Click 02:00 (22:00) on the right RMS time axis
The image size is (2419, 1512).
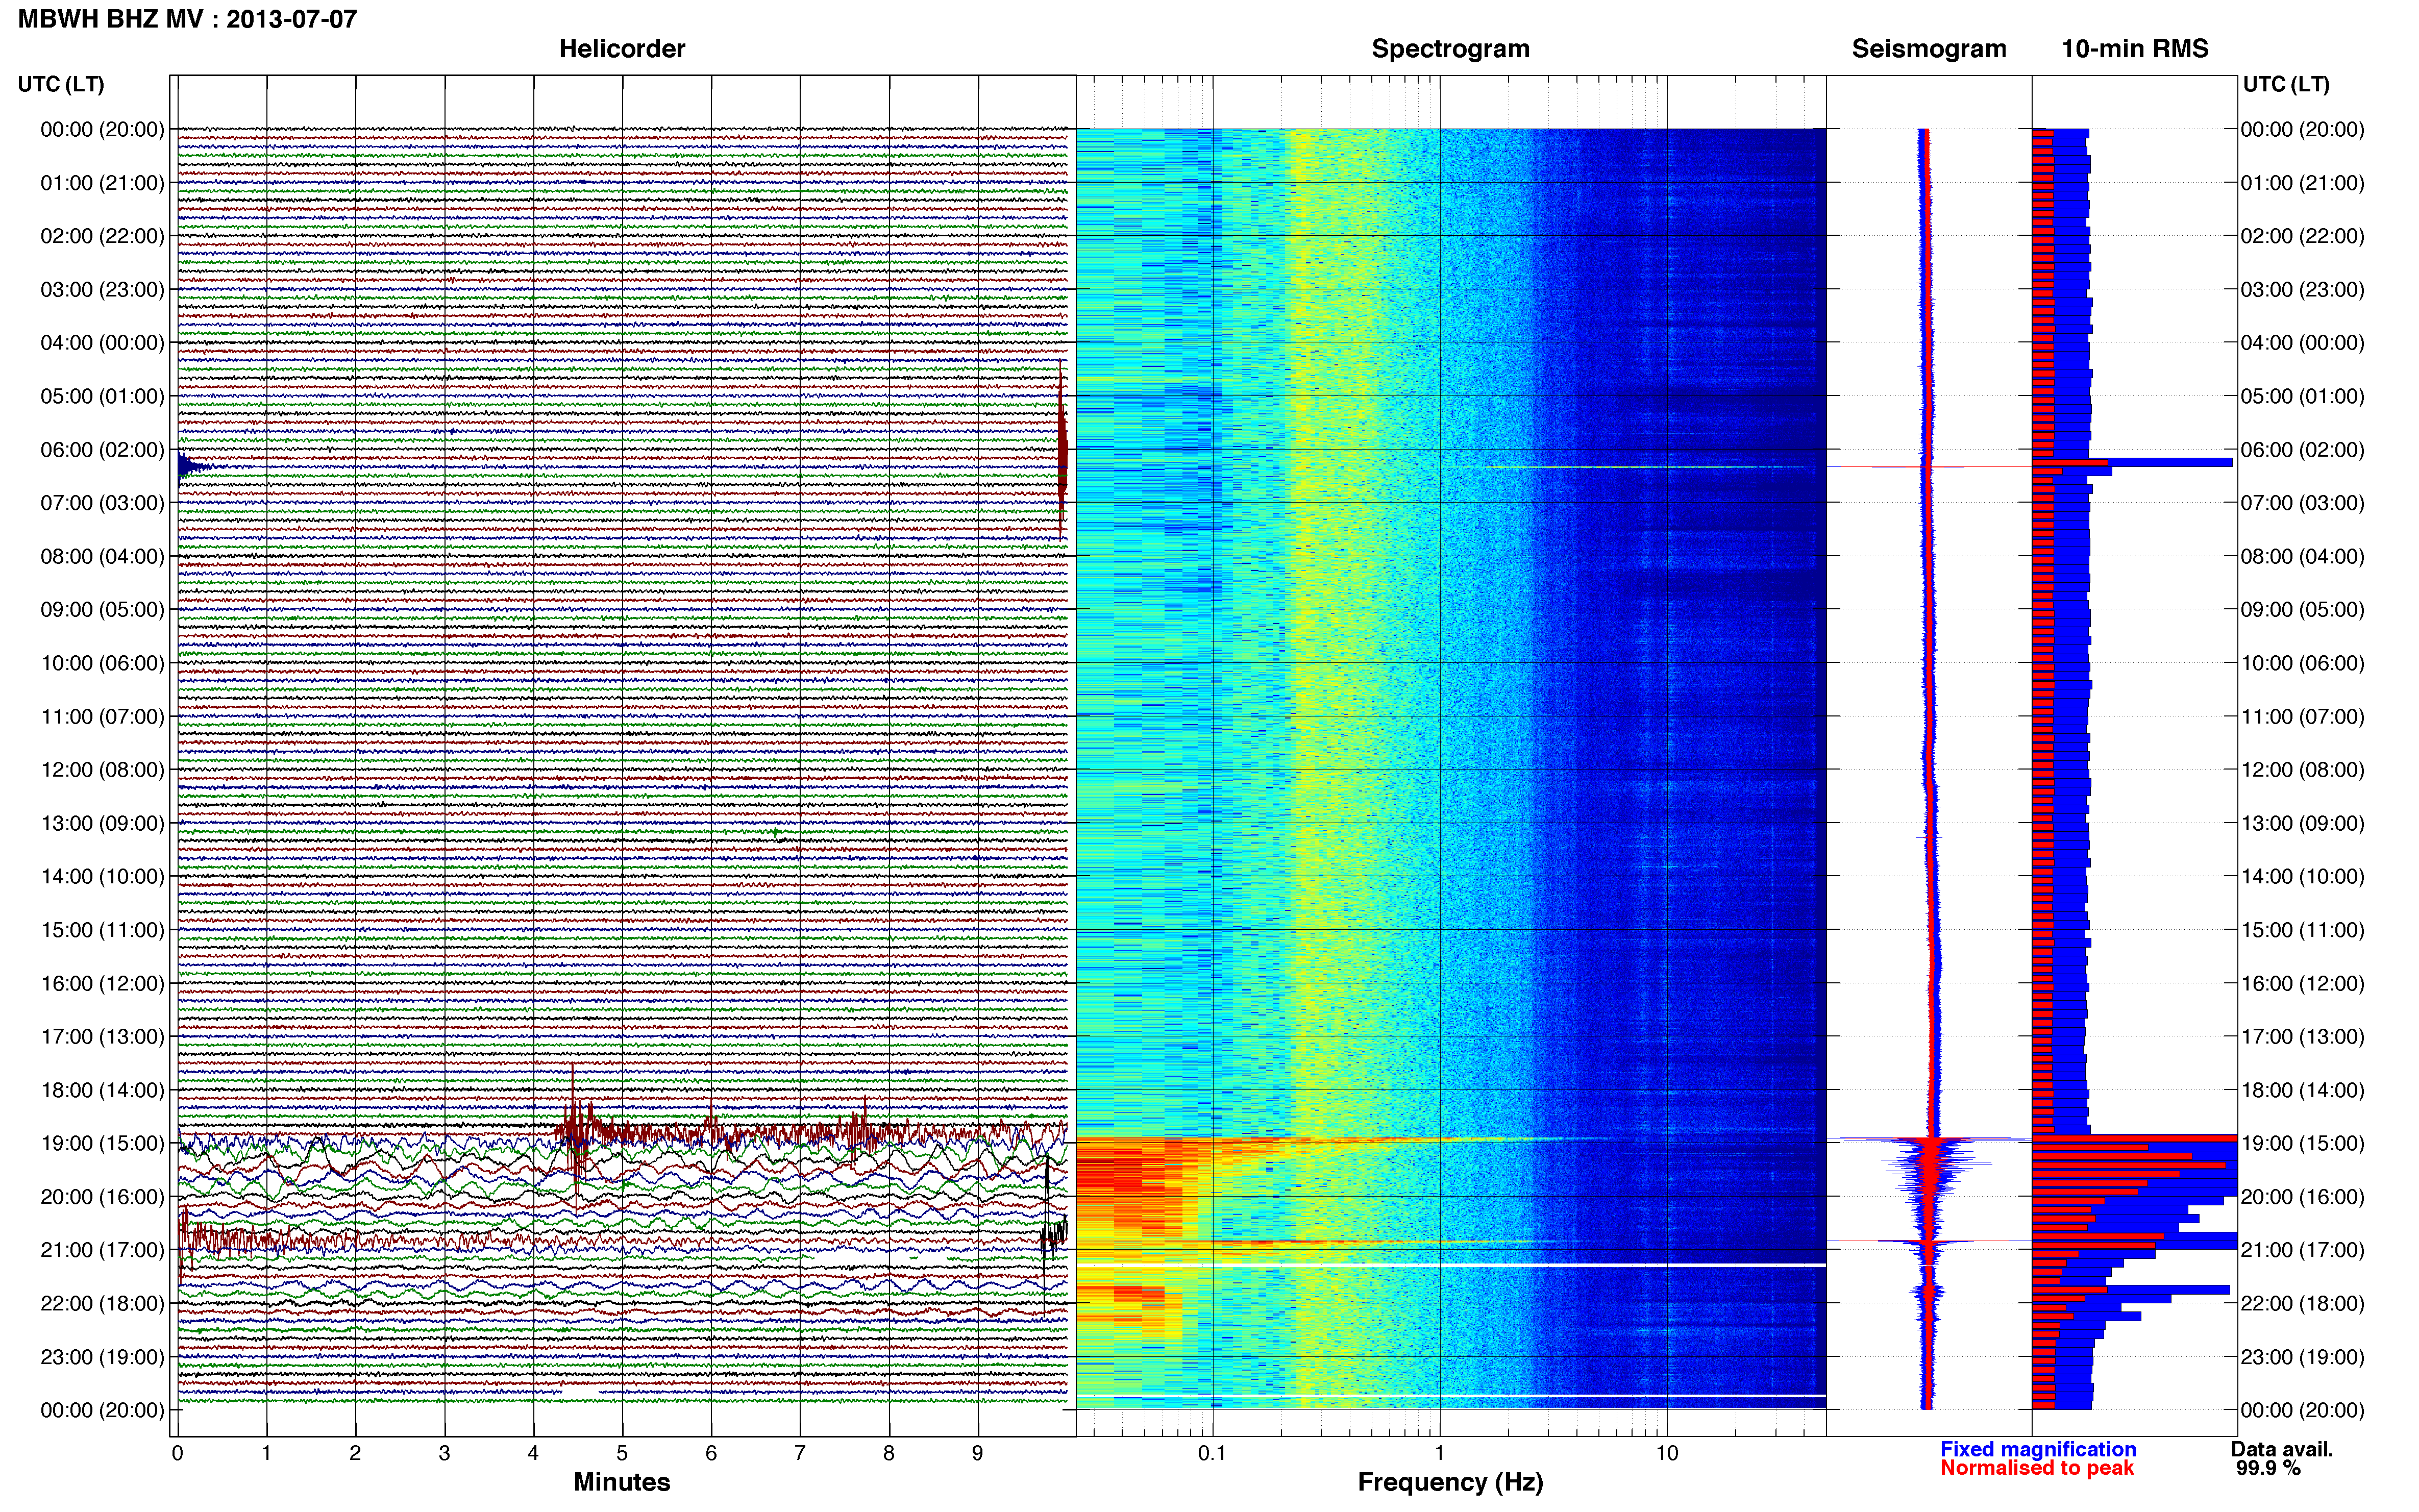(2302, 236)
